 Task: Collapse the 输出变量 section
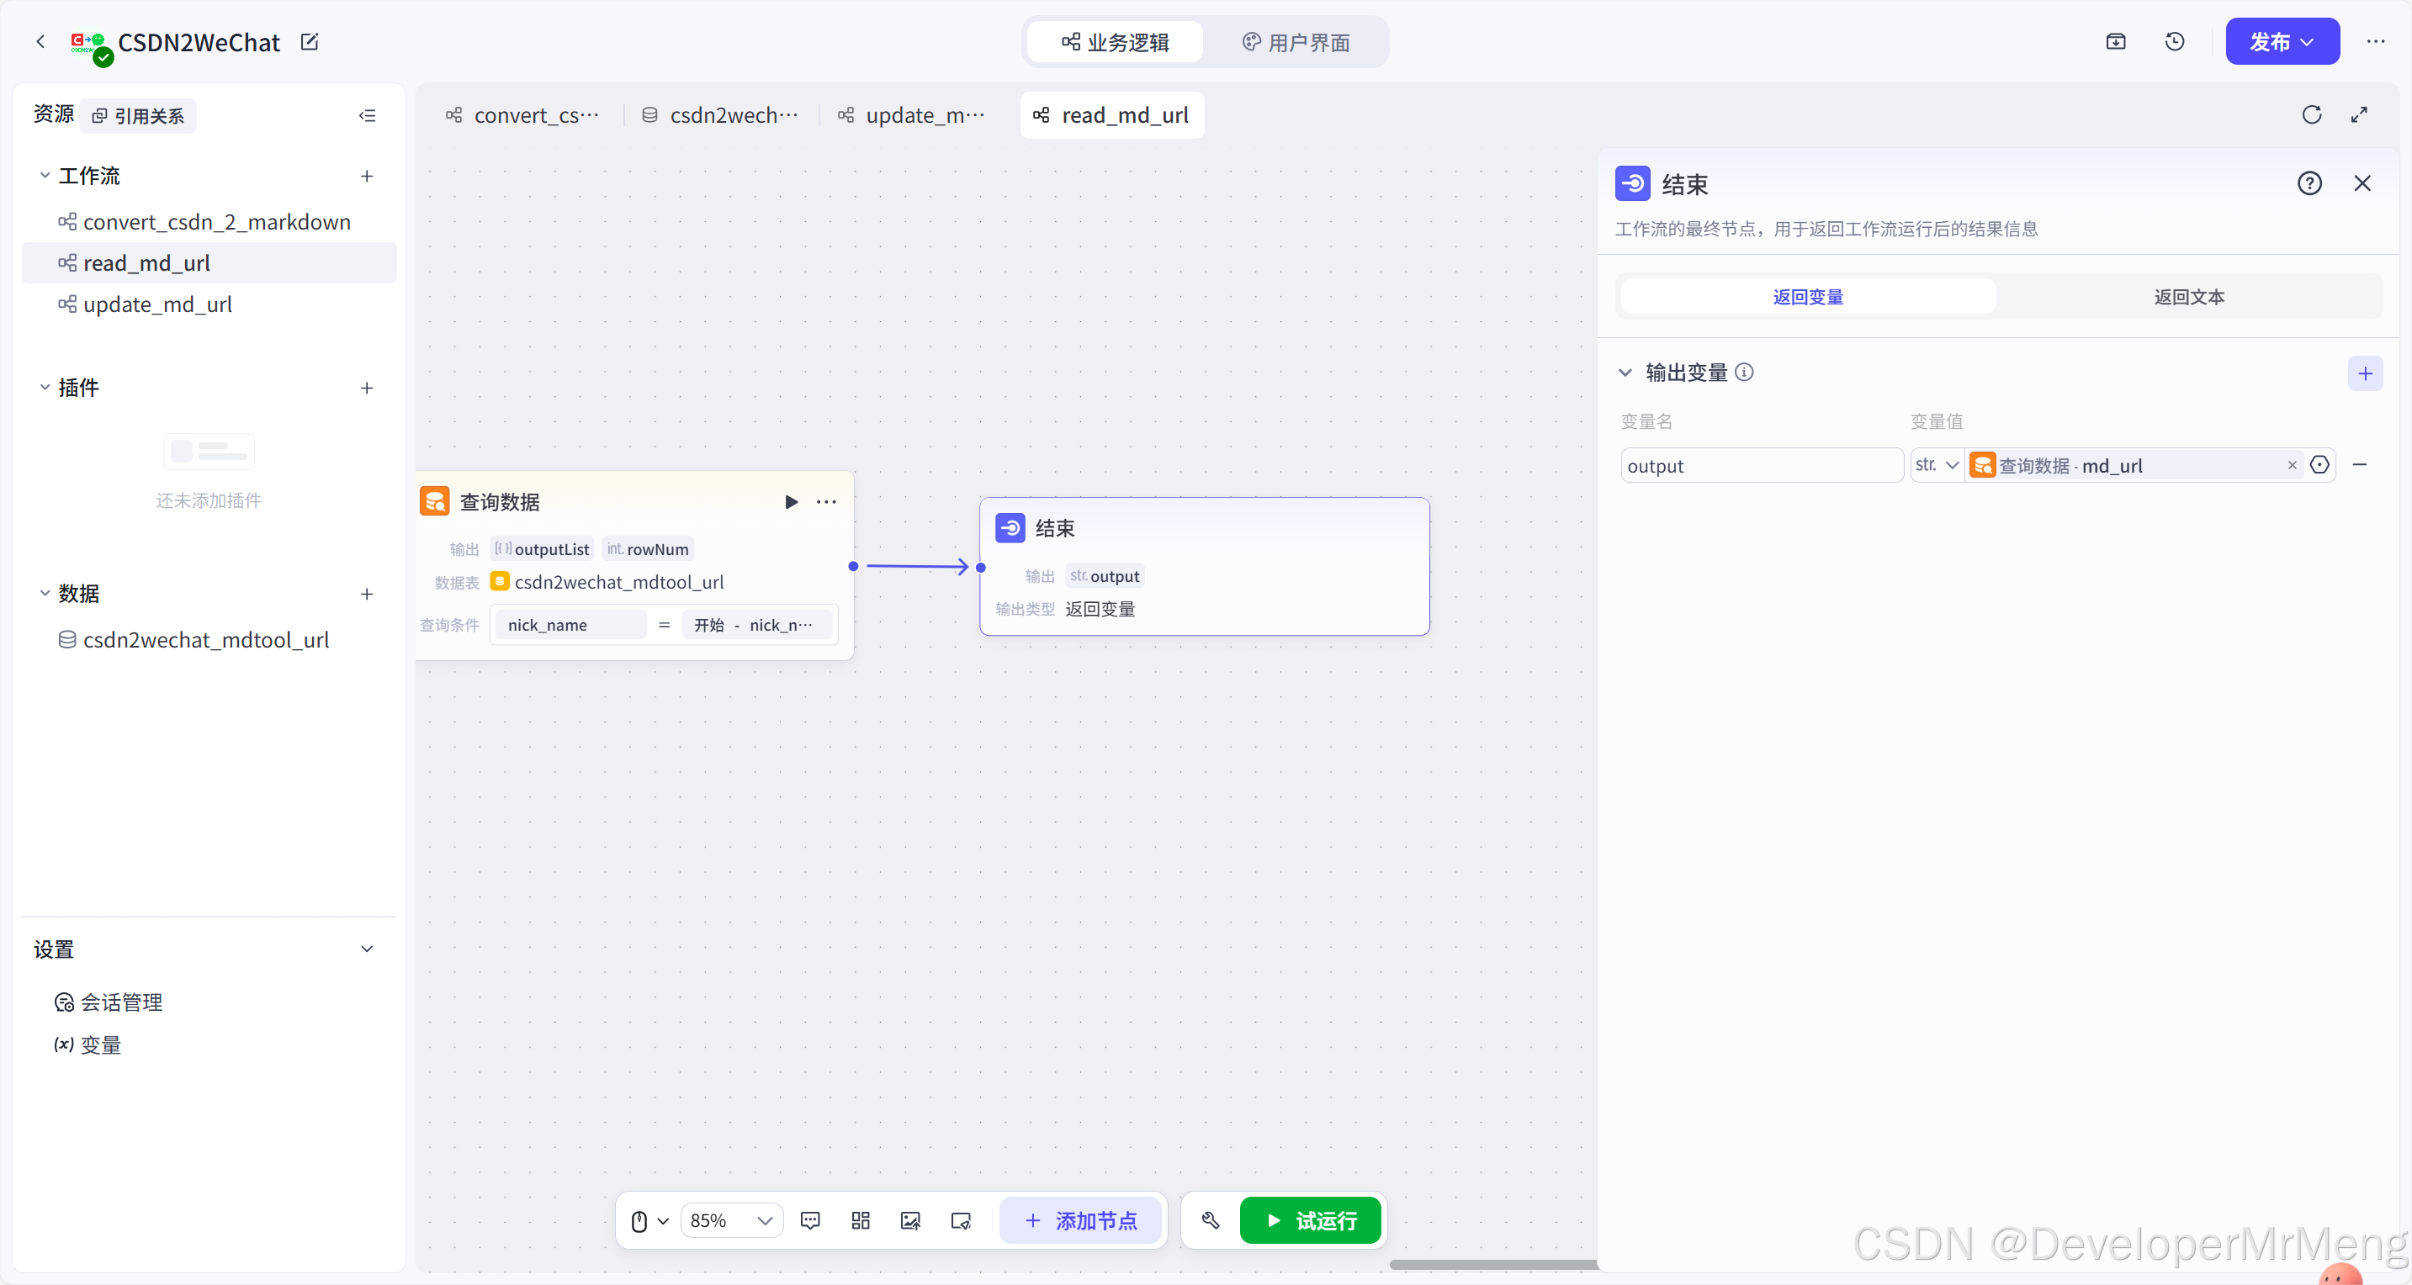point(1625,373)
